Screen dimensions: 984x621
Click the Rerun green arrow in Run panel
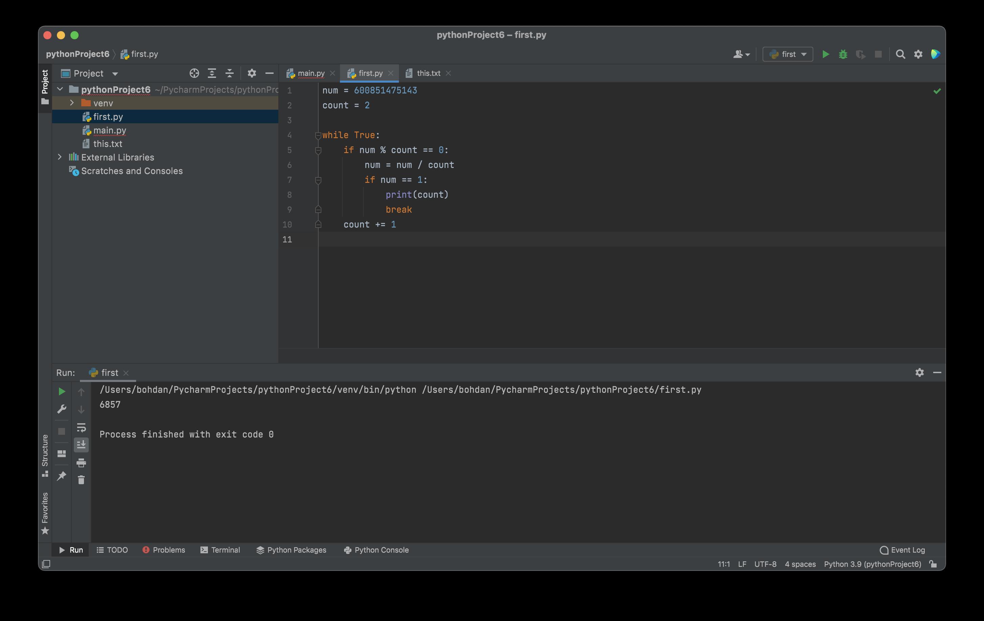click(62, 391)
